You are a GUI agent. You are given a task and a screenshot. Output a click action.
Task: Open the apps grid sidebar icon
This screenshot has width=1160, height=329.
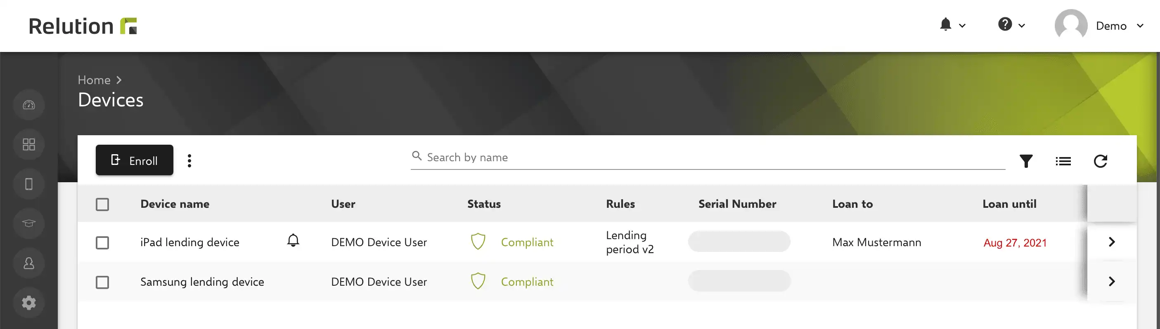(29, 145)
